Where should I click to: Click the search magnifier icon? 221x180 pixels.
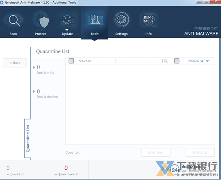[166, 61]
